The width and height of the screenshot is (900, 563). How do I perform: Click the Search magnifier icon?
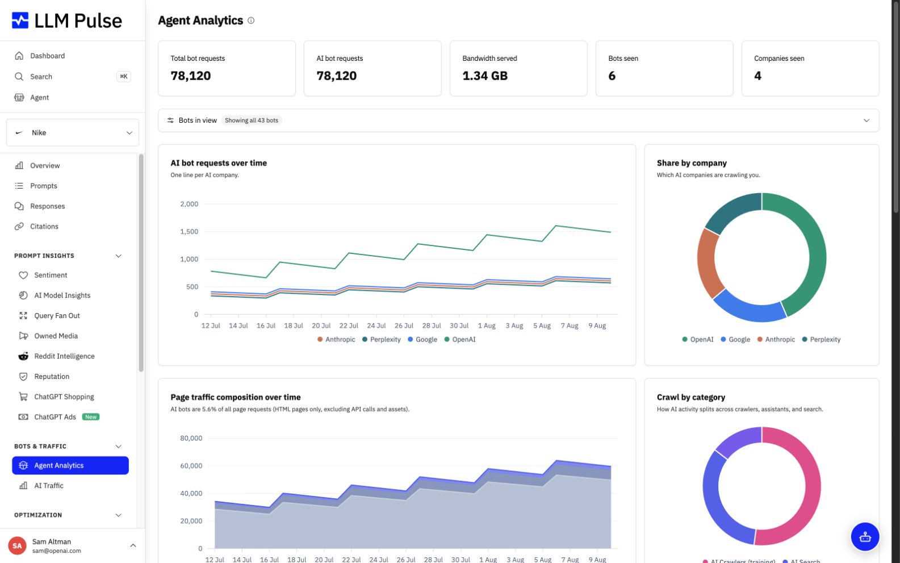tap(19, 77)
